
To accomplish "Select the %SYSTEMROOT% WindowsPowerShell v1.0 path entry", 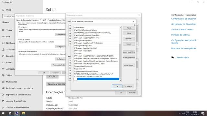I will (96, 74).
